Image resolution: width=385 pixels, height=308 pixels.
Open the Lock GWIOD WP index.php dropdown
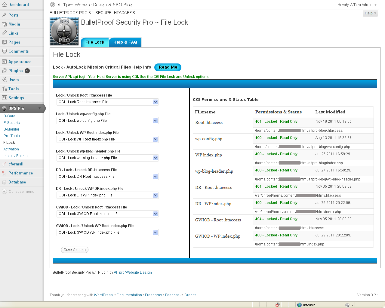[107, 233]
